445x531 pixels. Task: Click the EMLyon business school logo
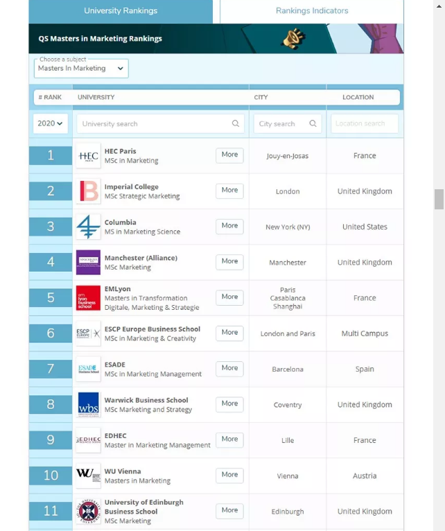click(89, 298)
